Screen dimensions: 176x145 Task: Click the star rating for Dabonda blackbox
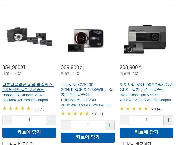(17, 109)
